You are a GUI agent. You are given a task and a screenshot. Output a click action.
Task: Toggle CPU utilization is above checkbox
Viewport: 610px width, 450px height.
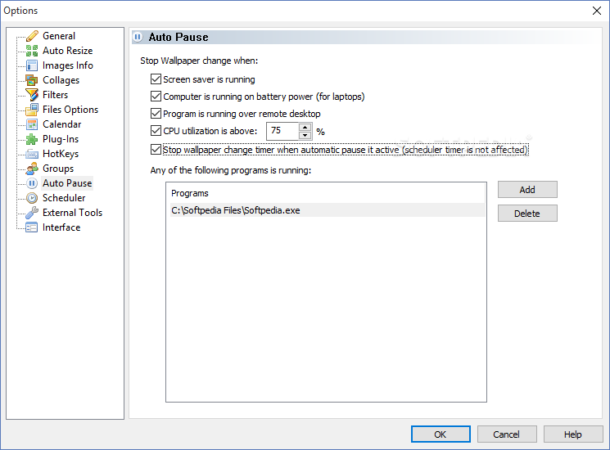(x=156, y=131)
